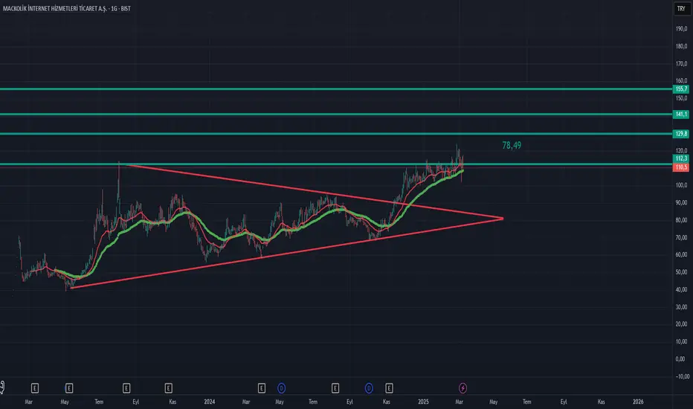Open the earnings marker just left of 2025
The width and height of the screenshot is (693, 409).
[x=389, y=388]
